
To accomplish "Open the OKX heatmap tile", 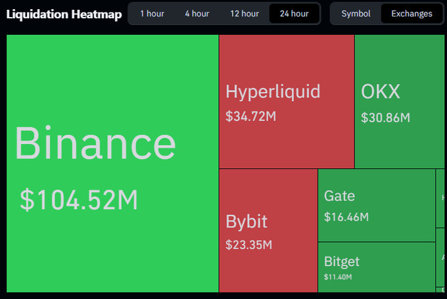I will coord(400,101).
